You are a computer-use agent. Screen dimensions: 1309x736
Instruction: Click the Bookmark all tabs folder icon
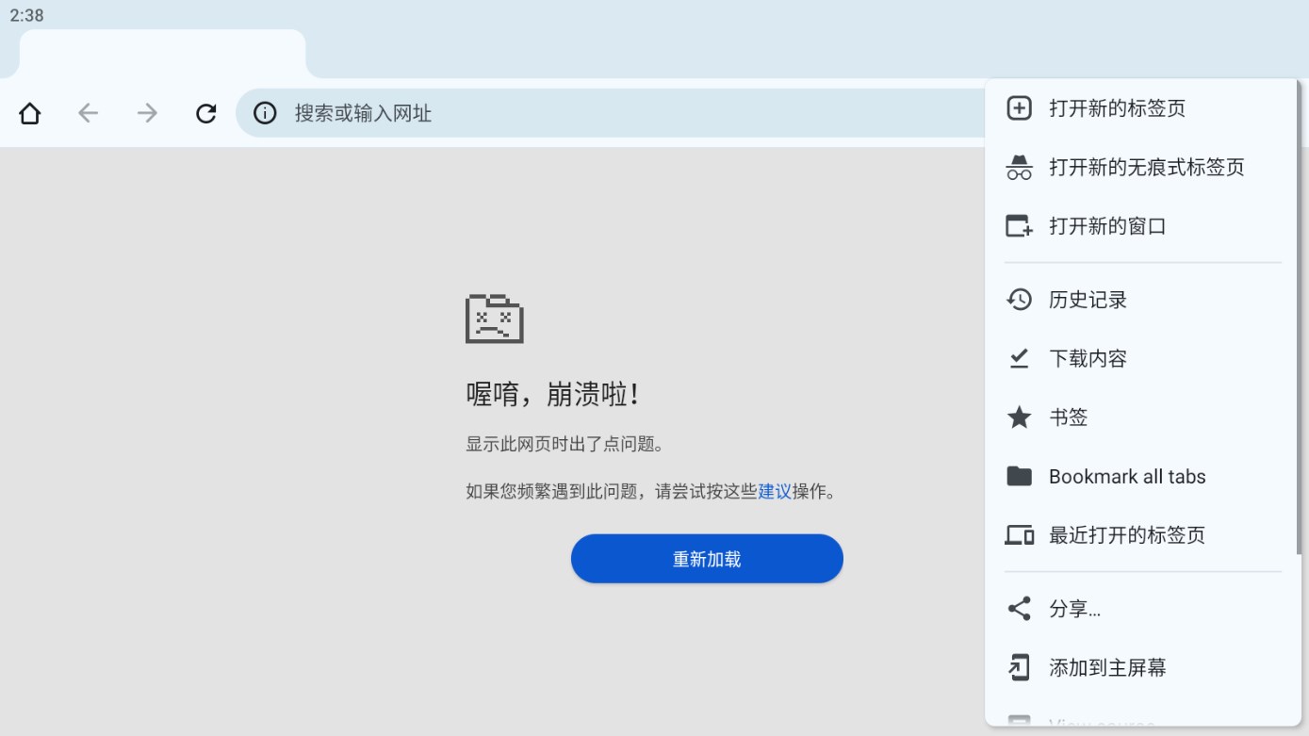(x=1019, y=476)
